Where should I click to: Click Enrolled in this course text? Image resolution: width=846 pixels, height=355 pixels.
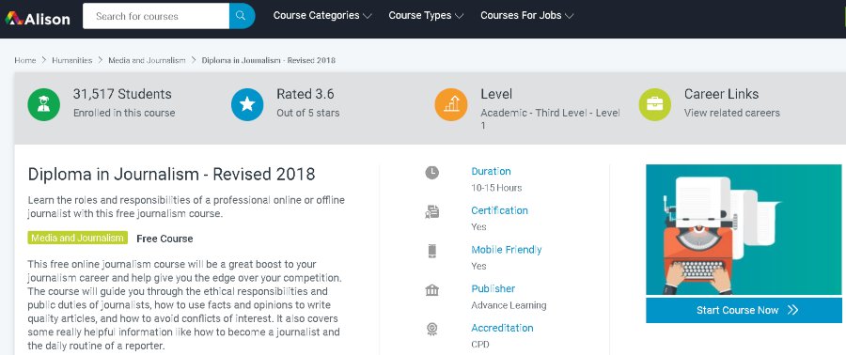[x=124, y=113]
